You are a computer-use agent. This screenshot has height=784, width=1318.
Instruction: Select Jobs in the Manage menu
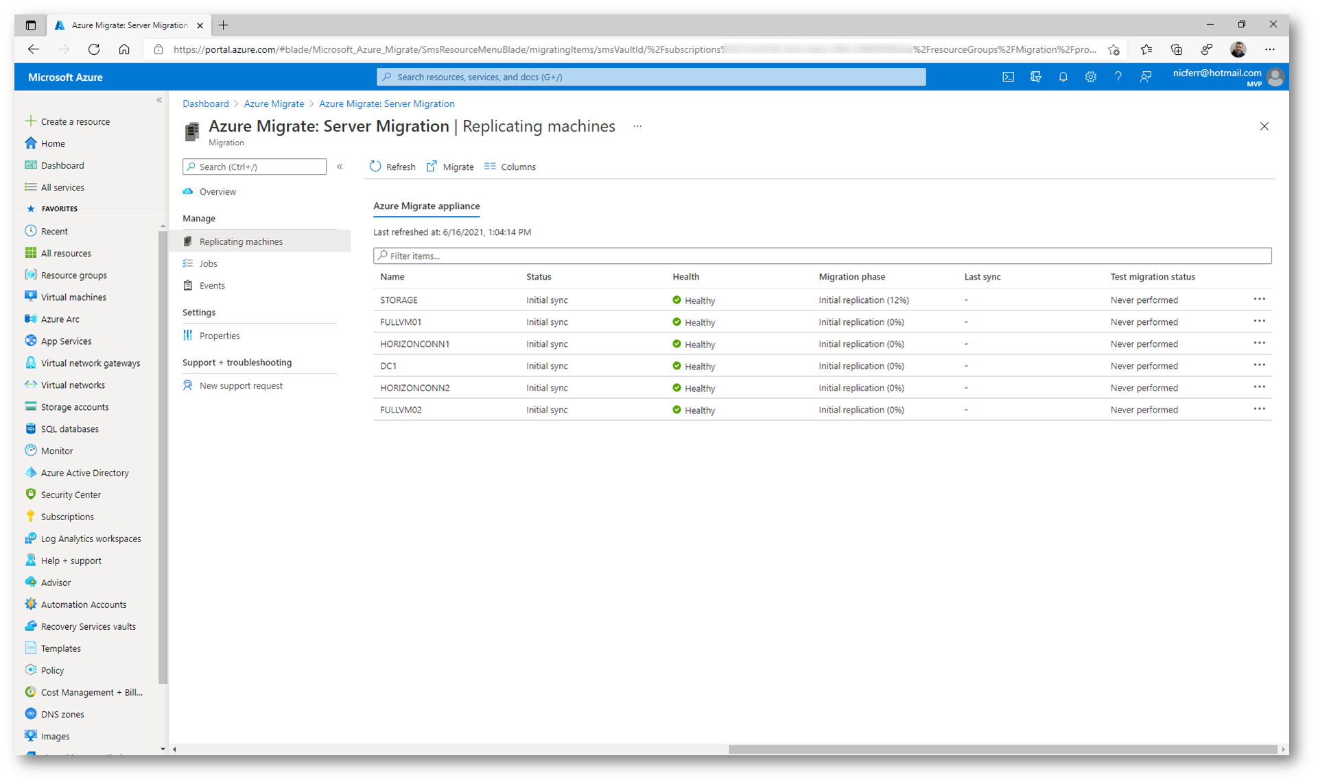point(208,263)
